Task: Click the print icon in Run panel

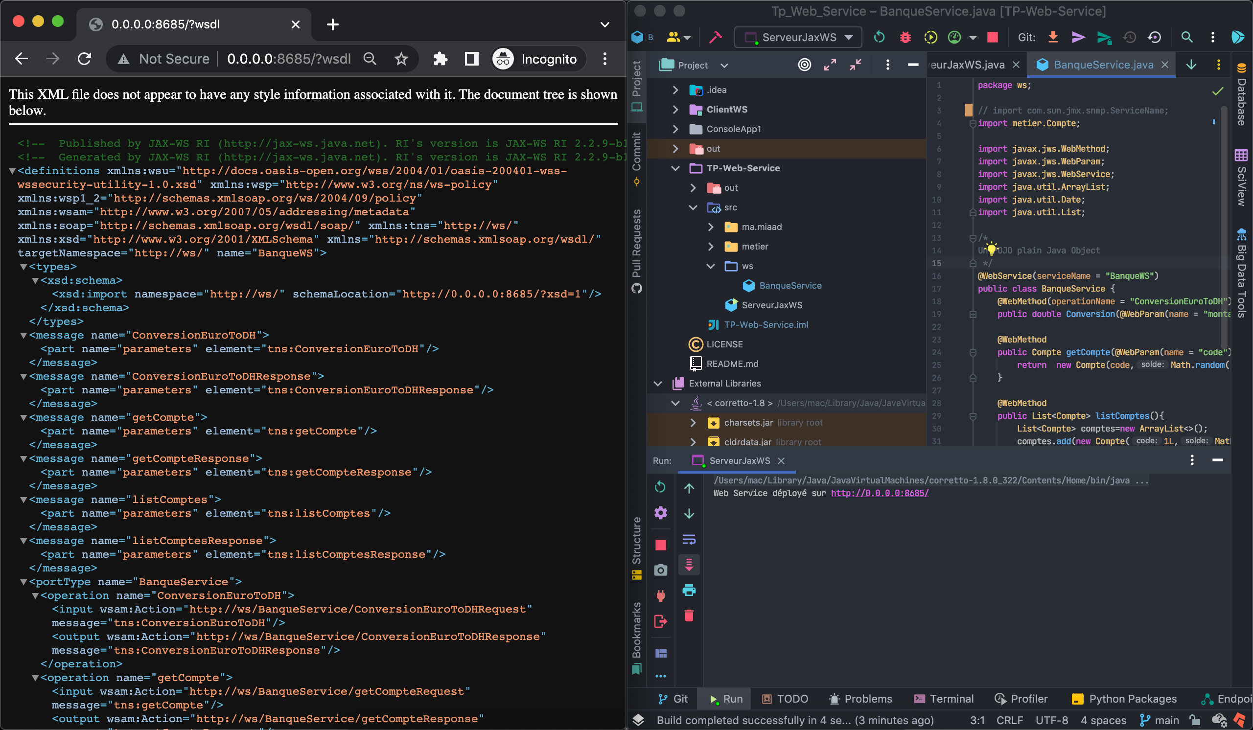Action: (x=689, y=591)
